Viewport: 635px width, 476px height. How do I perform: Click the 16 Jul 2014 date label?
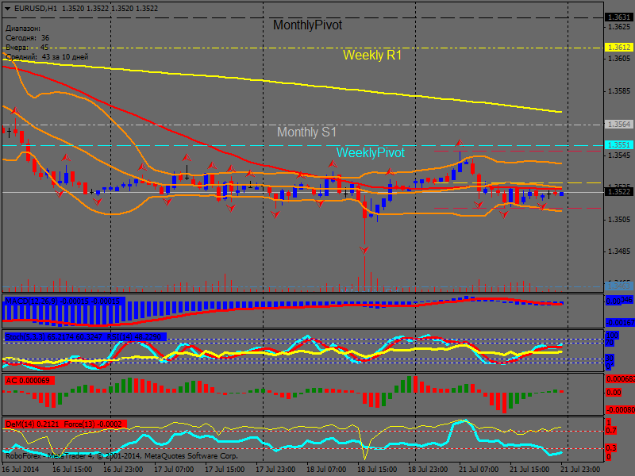(x=21, y=470)
